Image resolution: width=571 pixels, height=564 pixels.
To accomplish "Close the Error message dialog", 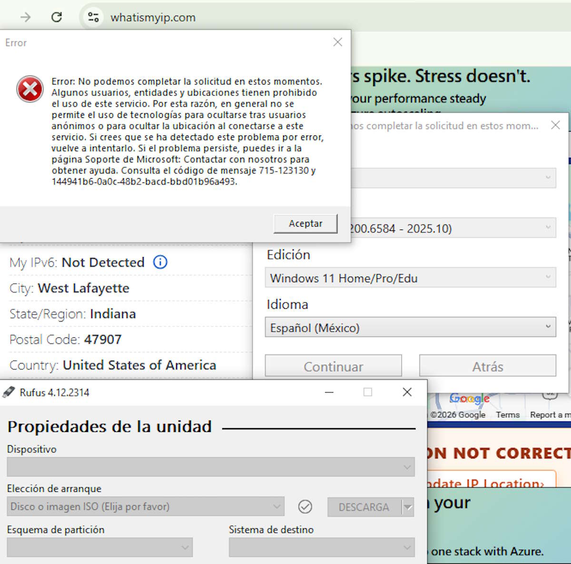I will point(338,42).
